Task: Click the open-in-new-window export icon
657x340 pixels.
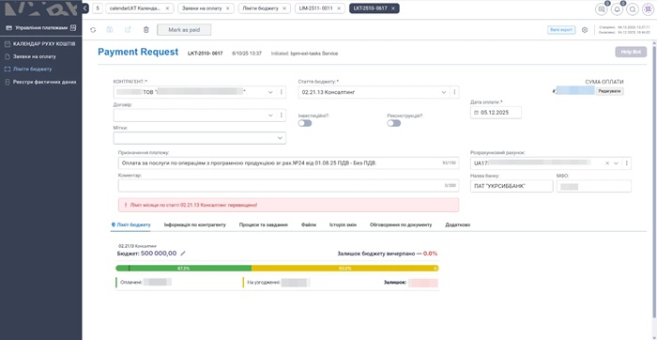Action: [128, 30]
